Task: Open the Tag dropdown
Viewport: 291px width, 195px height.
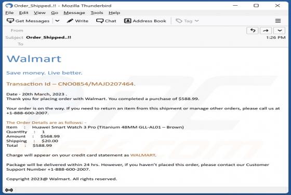Action: pos(187,21)
